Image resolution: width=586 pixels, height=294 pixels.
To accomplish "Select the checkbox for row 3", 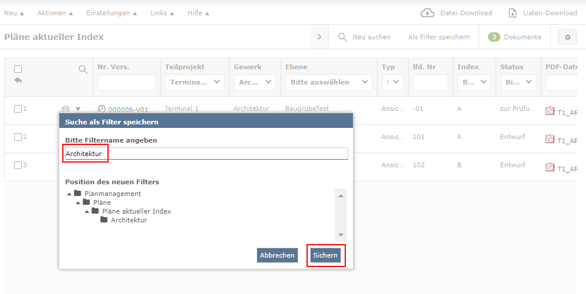I will click(x=18, y=165).
